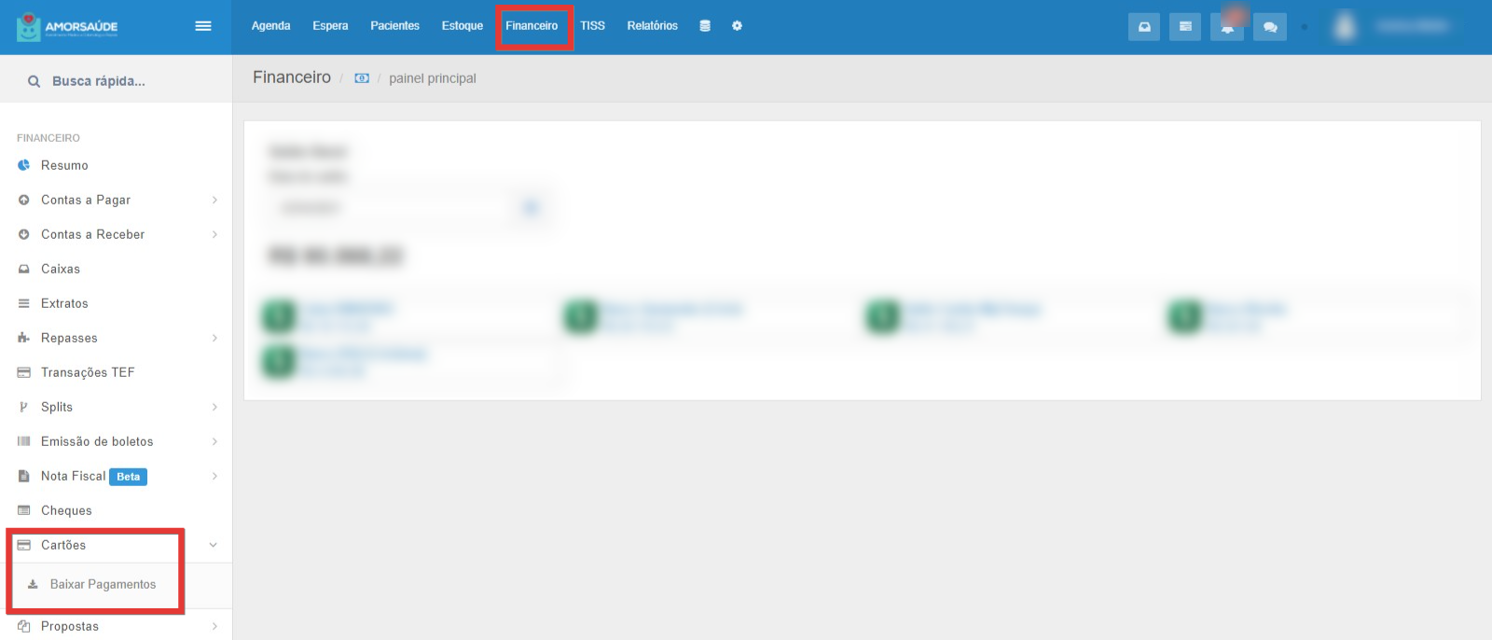Click the painel principal breadcrumb
Screen dimensions: 1492x640
(432, 78)
